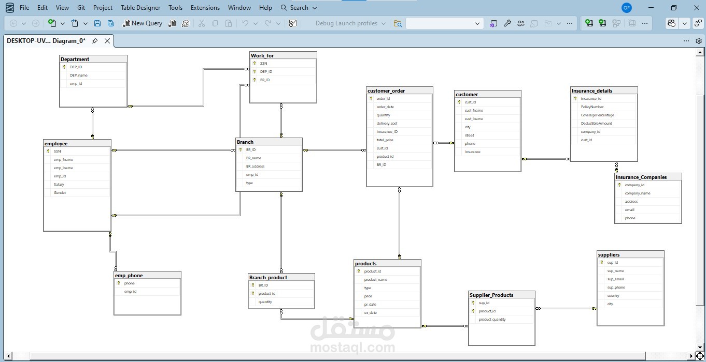Open the search combo box in toolbar
The image size is (706, 362).
pyautogui.click(x=445, y=23)
